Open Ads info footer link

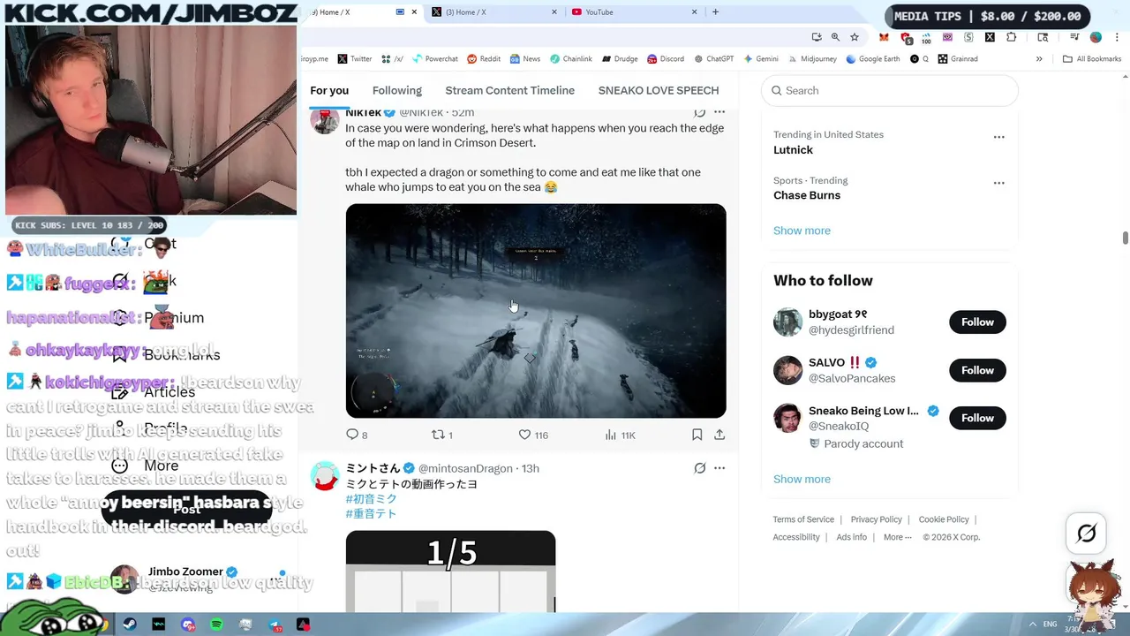pos(851,537)
